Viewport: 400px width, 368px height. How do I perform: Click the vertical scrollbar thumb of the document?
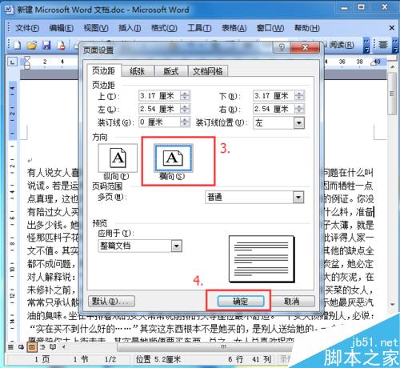[392, 94]
